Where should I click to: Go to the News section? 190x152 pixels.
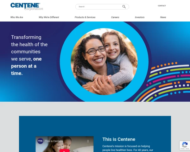pos(163,17)
